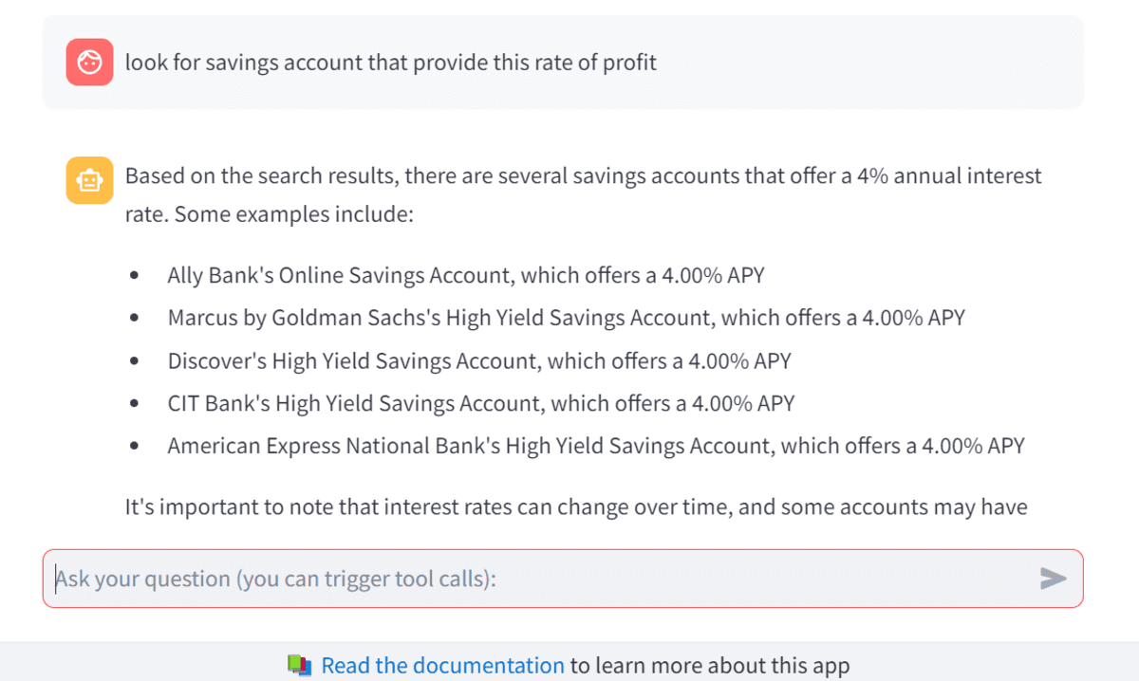Image resolution: width=1139 pixels, height=681 pixels.
Task: Select the Marcus by Goldman Sachs line
Action: click(x=566, y=318)
